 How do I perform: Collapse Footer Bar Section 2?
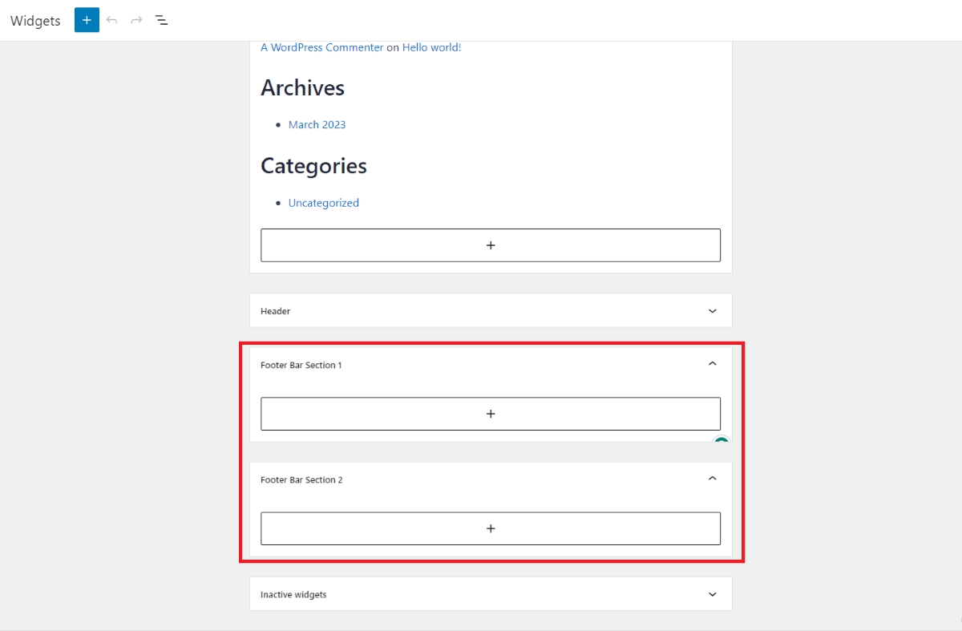click(x=712, y=479)
